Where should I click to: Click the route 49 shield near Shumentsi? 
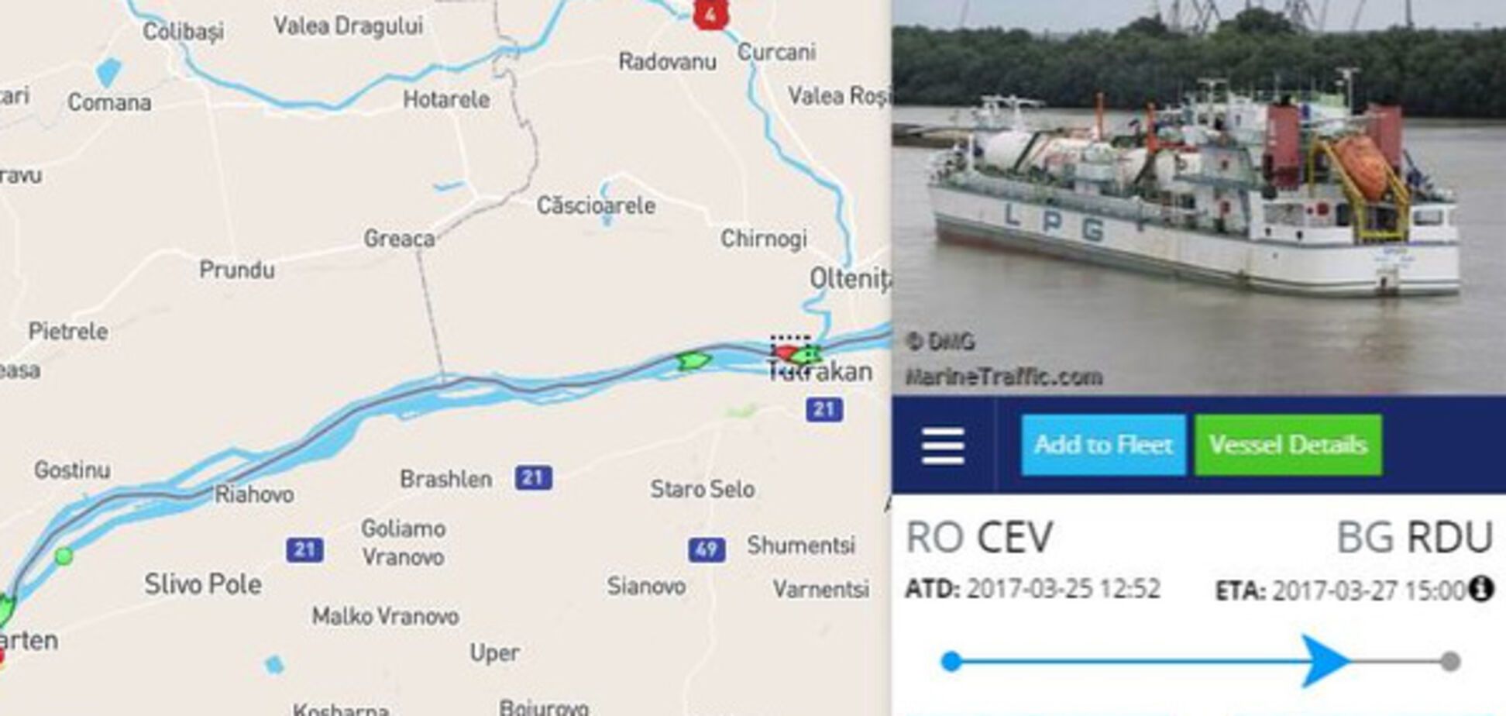pos(707,549)
